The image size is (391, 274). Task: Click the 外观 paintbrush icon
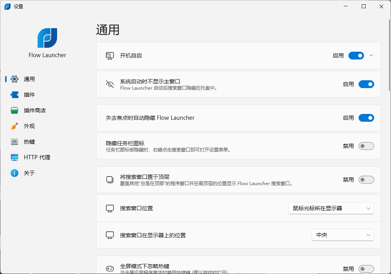14,126
